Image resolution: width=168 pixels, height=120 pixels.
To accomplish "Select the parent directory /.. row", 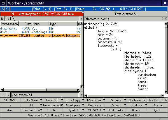I will pyautogui.click(x=40, y=28).
